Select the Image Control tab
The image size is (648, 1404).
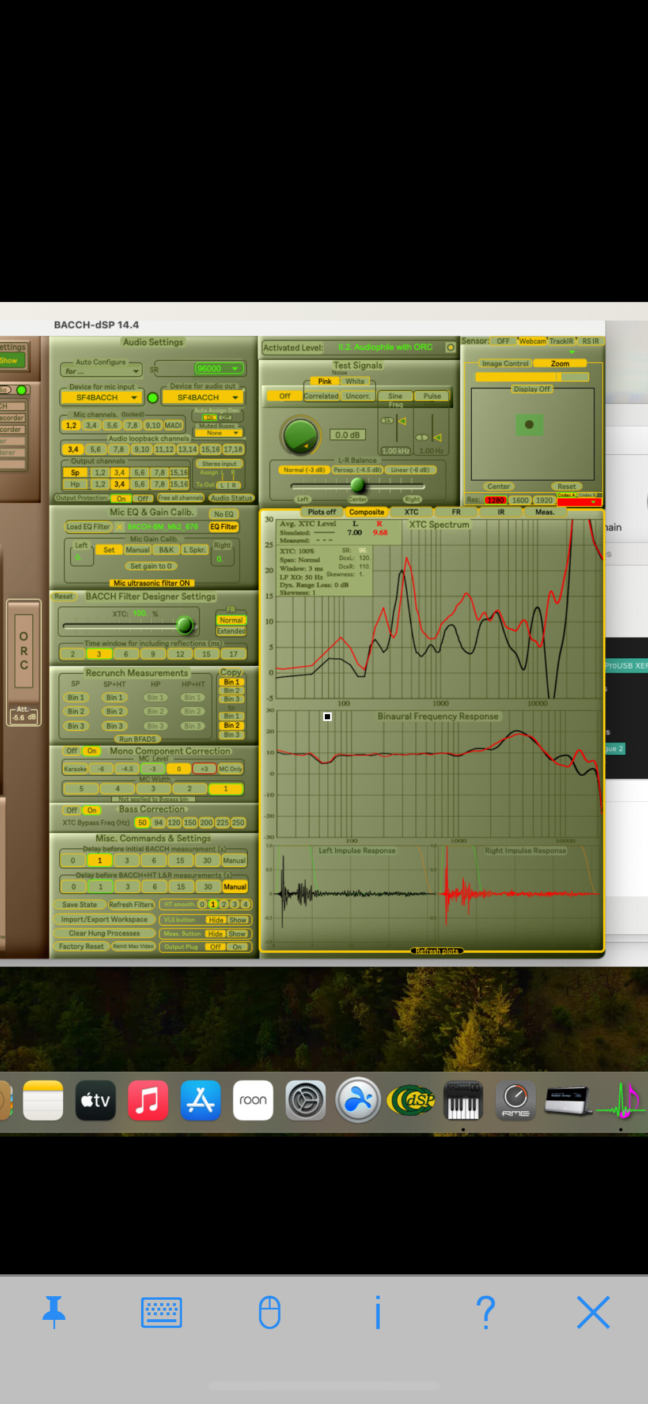(x=505, y=364)
